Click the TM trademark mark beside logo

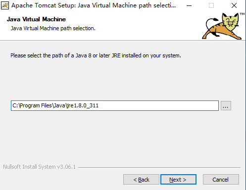[x=242, y=14]
